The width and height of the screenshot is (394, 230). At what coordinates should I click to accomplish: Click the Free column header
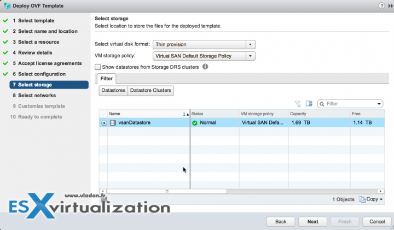pyautogui.click(x=367, y=114)
